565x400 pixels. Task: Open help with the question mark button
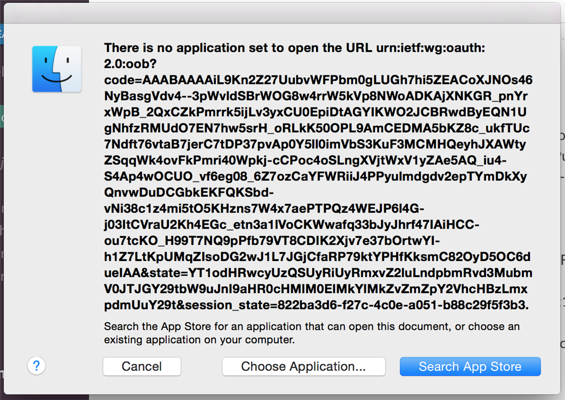(x=36, y=366)
